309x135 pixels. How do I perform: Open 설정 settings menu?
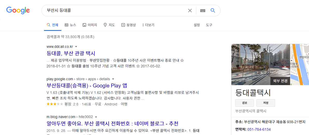coord(197,25)
